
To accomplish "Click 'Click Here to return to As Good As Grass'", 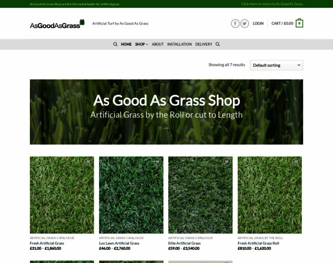I will pos(272,4).
